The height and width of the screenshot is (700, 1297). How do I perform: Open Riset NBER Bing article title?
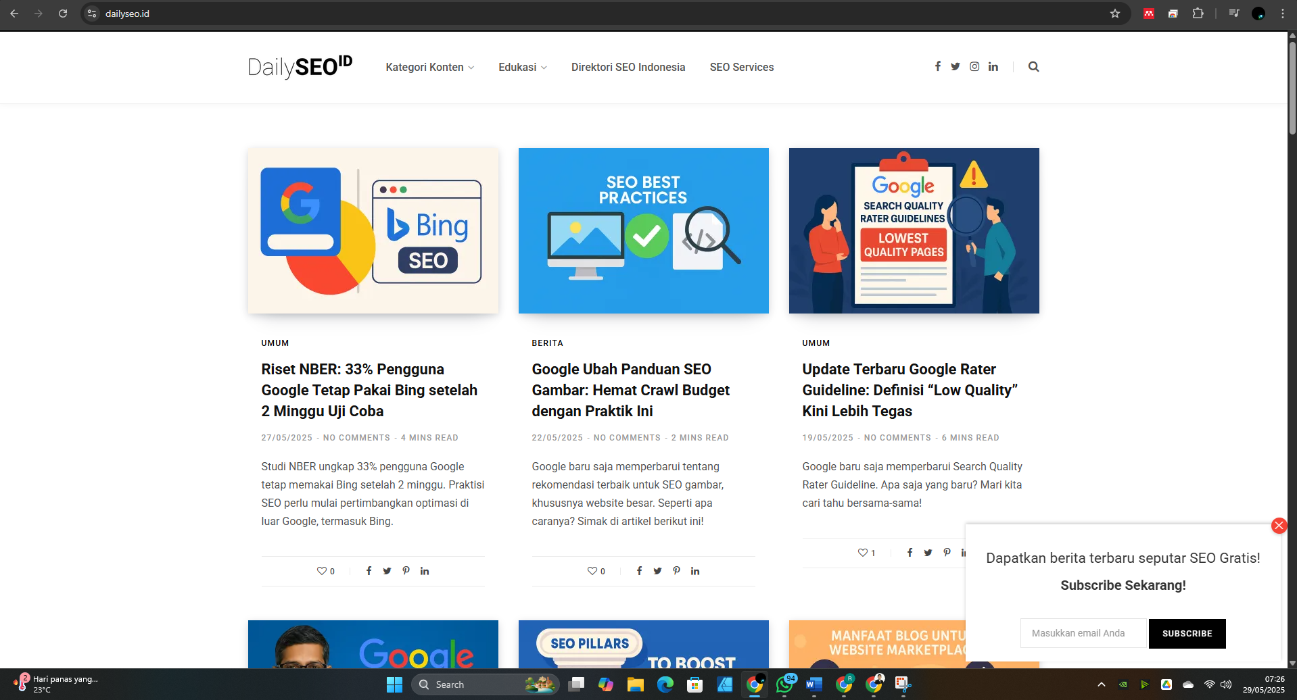pyautogui.click(x=369, y=390)
